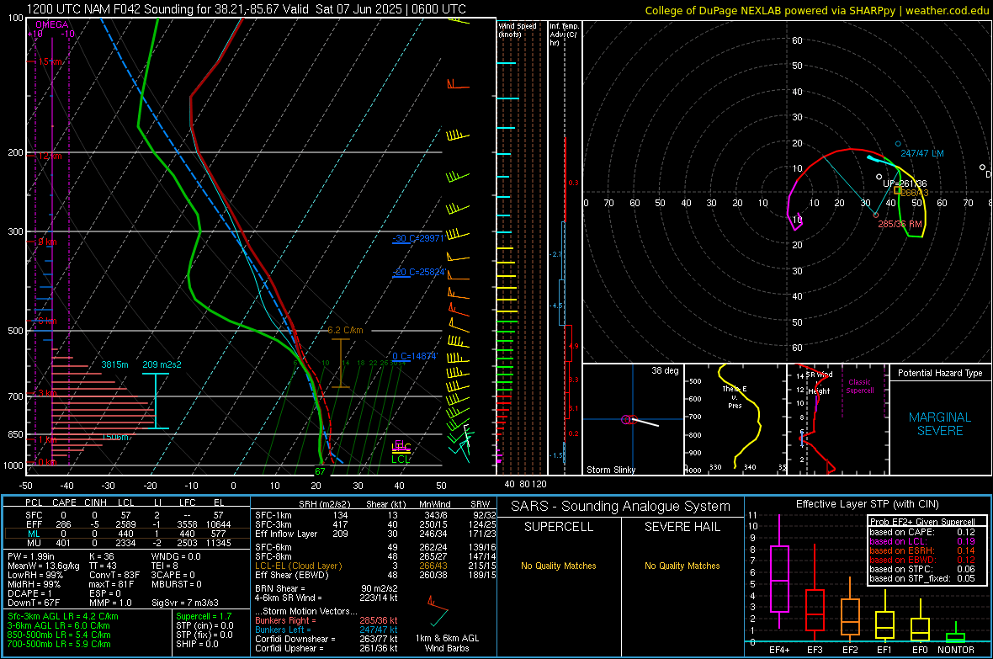Click the SHIP = 0.0 value
Screen dimensions: 993x659
(197, 644)
